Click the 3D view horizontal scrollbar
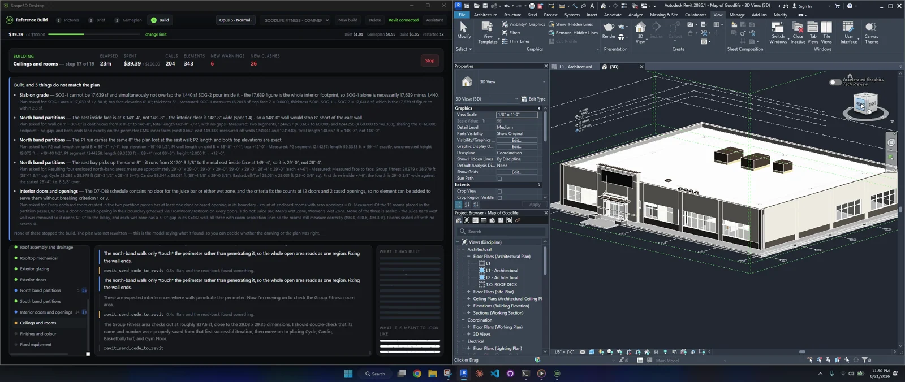The width and height of the screenshot is (905, 382). pos(801,351)
